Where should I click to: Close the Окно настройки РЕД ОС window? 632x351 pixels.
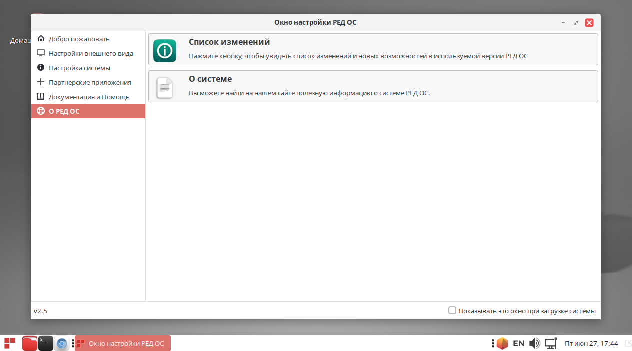(x=589, y=23)
